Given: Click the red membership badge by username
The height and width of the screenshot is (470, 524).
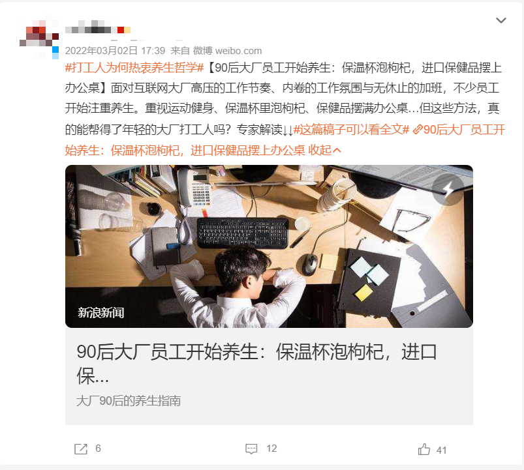Looking at the screenshot, I should coord(121,30).
